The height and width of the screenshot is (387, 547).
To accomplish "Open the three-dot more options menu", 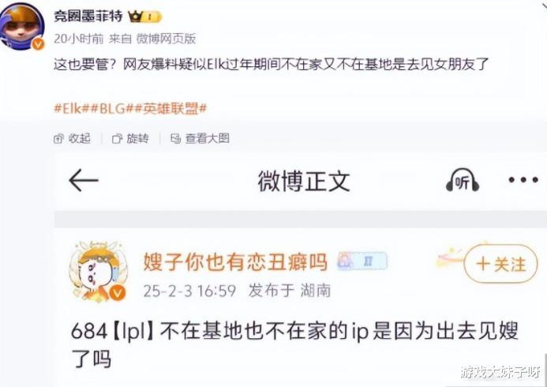I will [x=523, y=180].
